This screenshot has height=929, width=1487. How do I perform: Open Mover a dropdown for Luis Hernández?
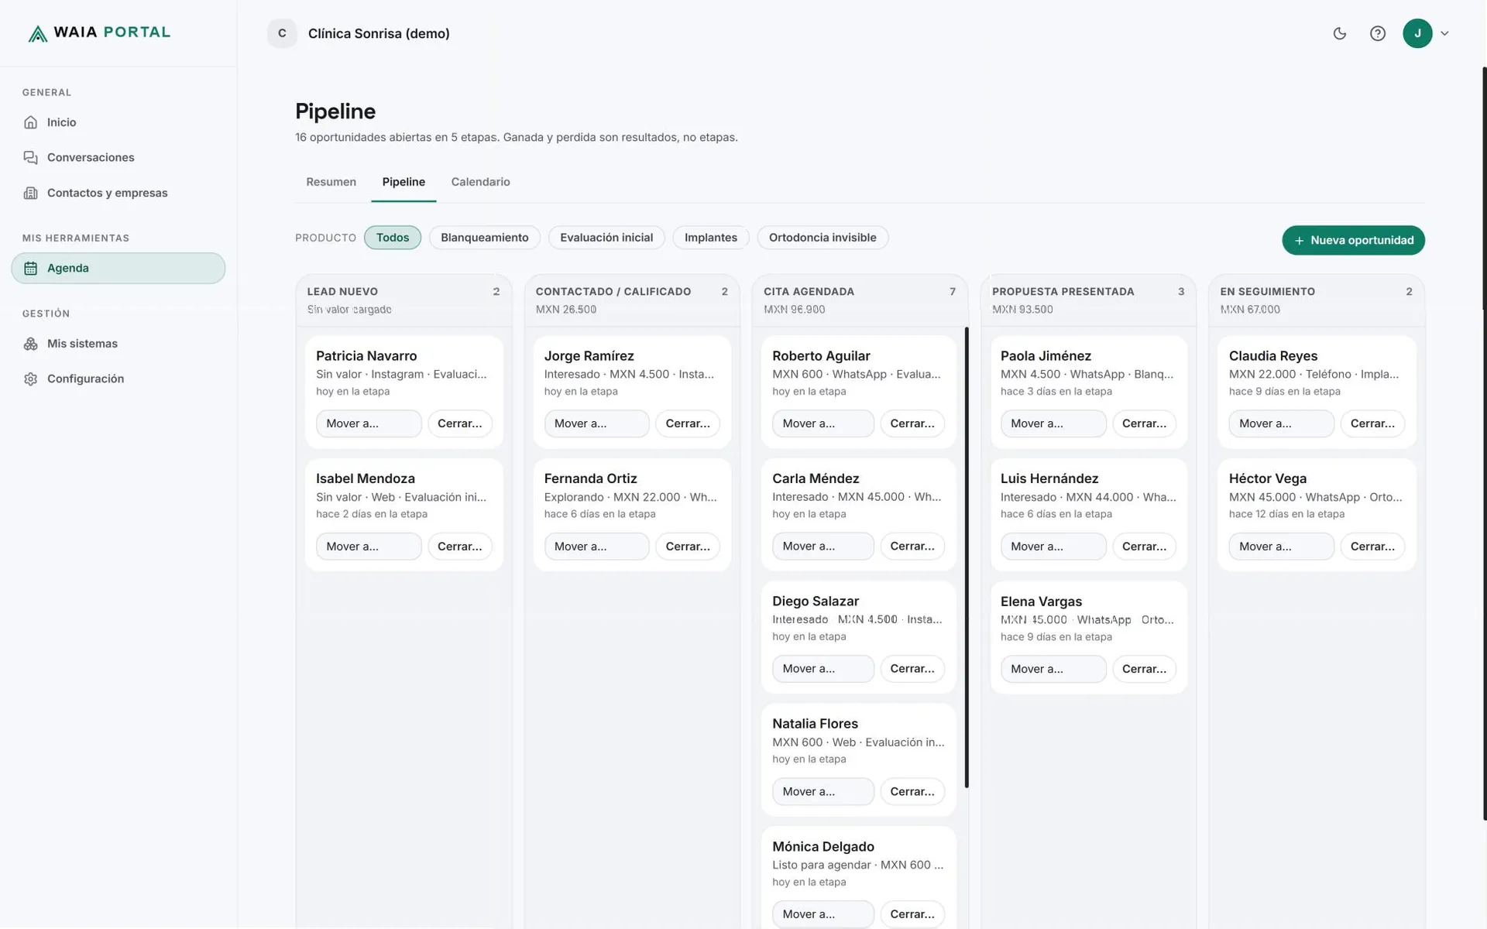coord(1053,547)
